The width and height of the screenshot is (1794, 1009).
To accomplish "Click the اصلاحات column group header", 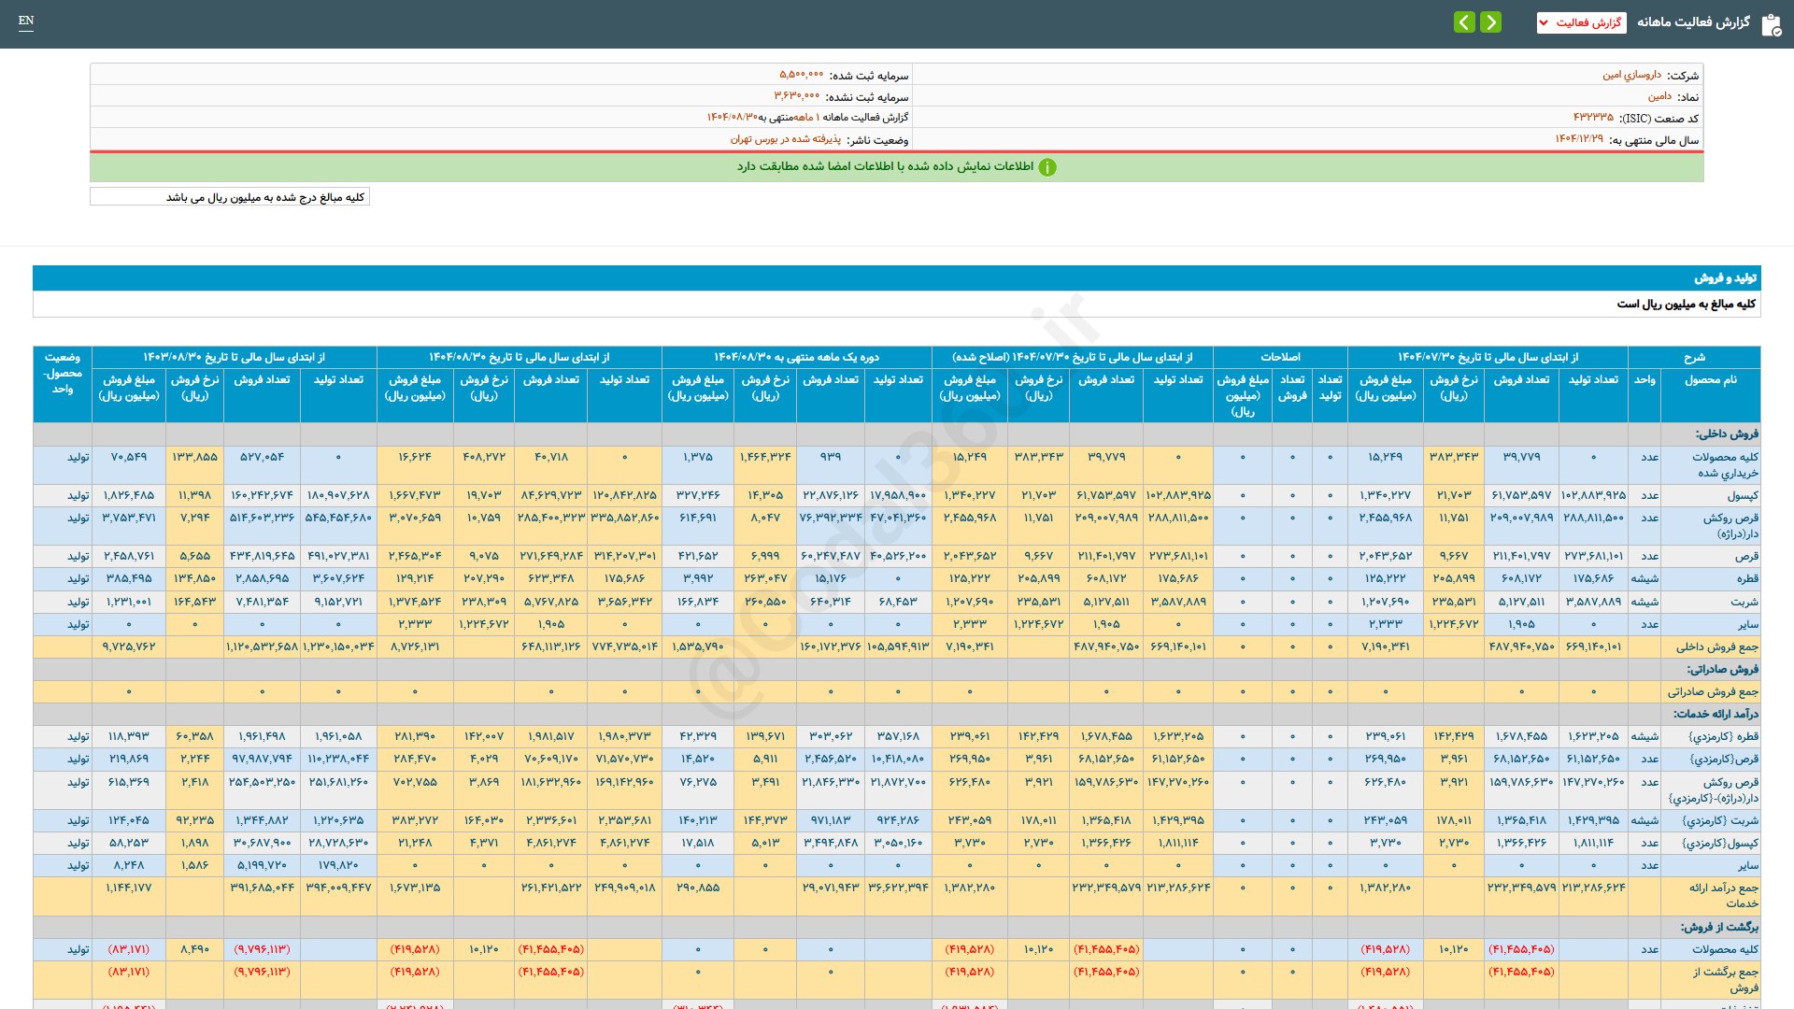I will 1280,357.
